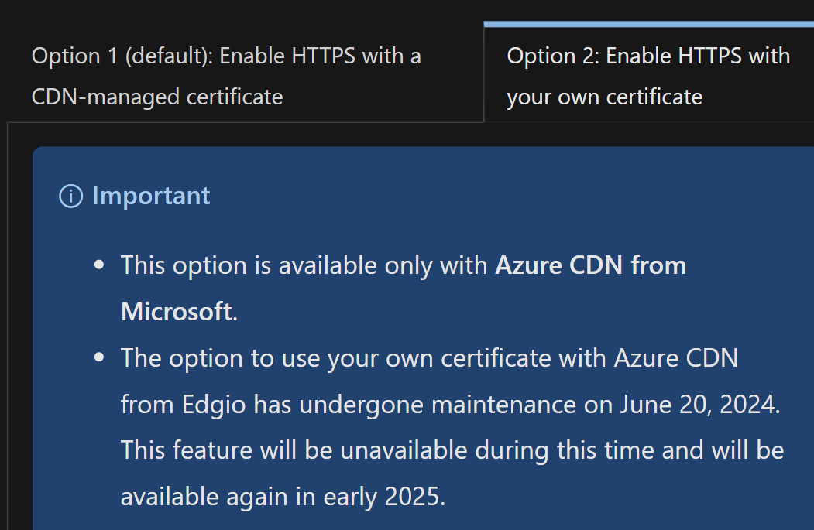This screenshot has width=814, height=530.
Task: Click the bold word Microsoft
Action: coord(177,311)
